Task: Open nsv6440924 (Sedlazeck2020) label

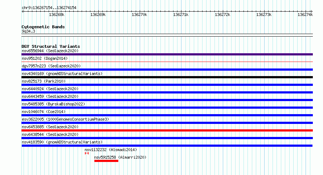Action: point(50,89)
